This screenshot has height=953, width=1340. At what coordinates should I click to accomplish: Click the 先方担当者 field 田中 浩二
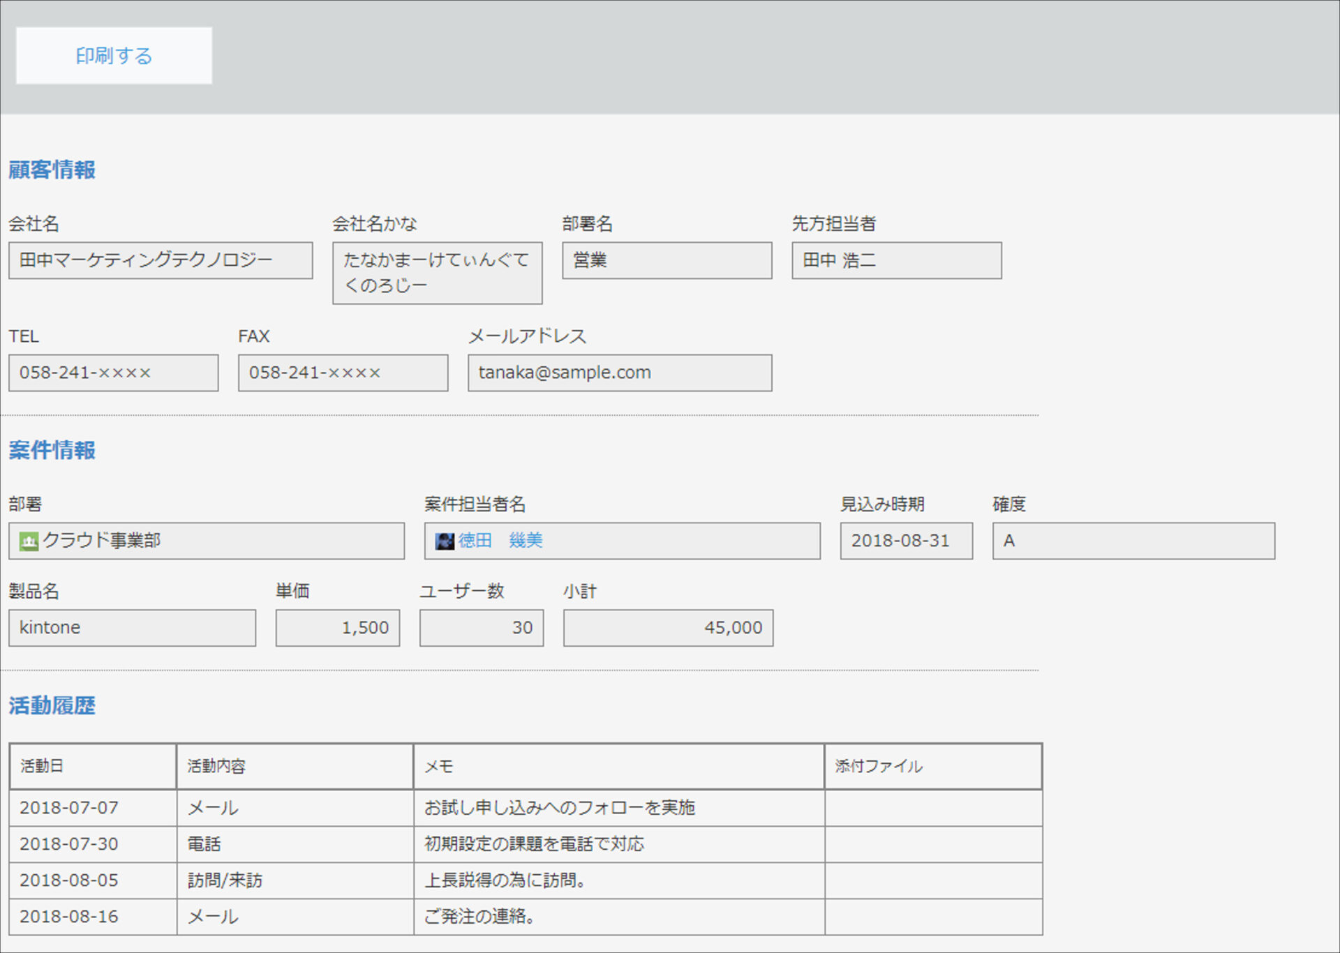tap(897, 261)
